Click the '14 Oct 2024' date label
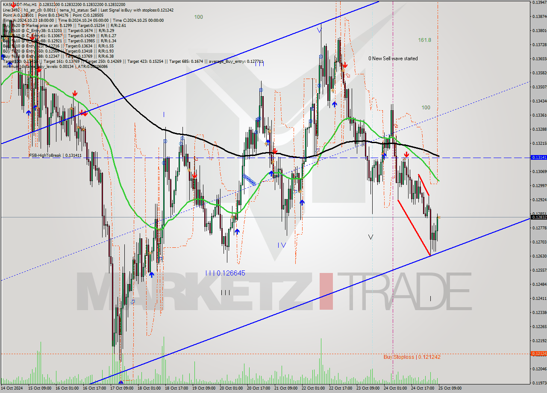547x393 pixels. point(12,388)
